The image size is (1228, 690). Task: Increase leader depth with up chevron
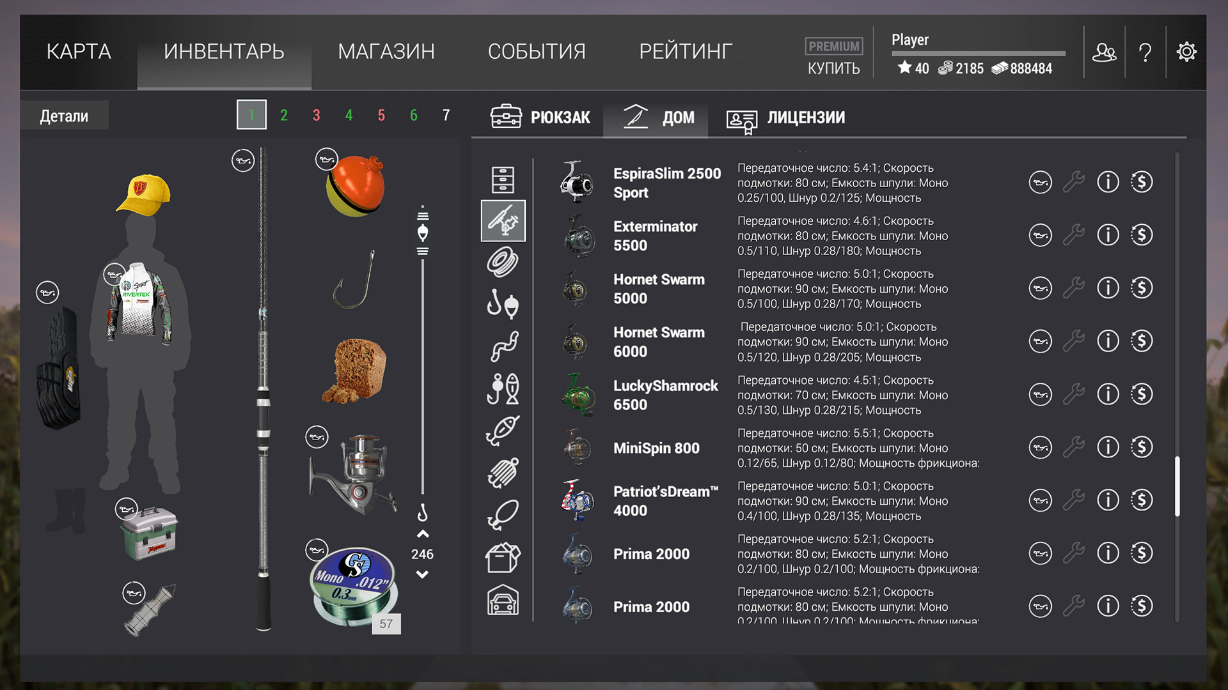pos(423,534)
